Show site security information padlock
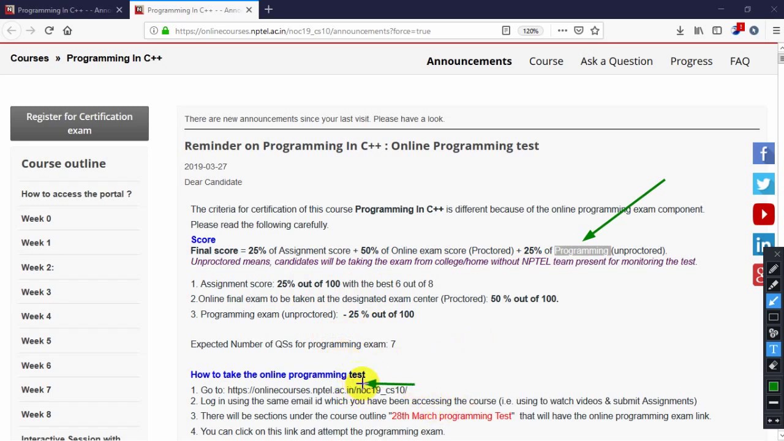 pos(165,31)
